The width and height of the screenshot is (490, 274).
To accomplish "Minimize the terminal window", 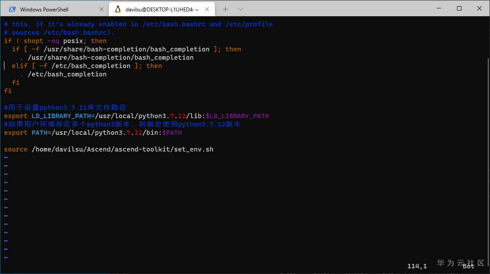I will point(439,8).
